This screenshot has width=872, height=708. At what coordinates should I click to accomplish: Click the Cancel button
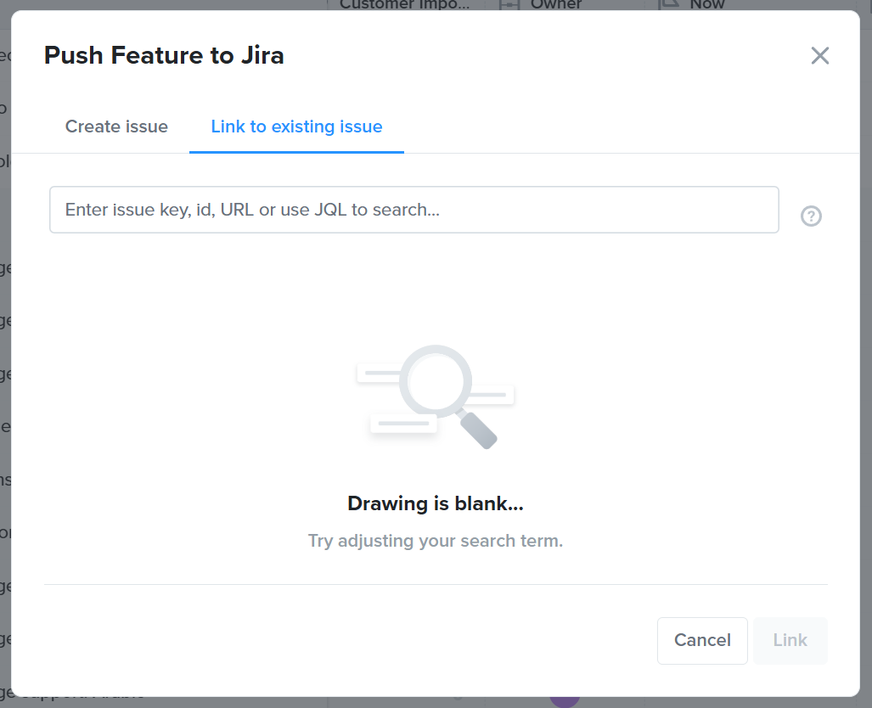[x=702, y=640]
